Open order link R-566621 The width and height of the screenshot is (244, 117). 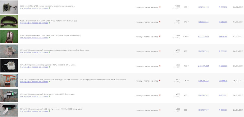(223, 95)
